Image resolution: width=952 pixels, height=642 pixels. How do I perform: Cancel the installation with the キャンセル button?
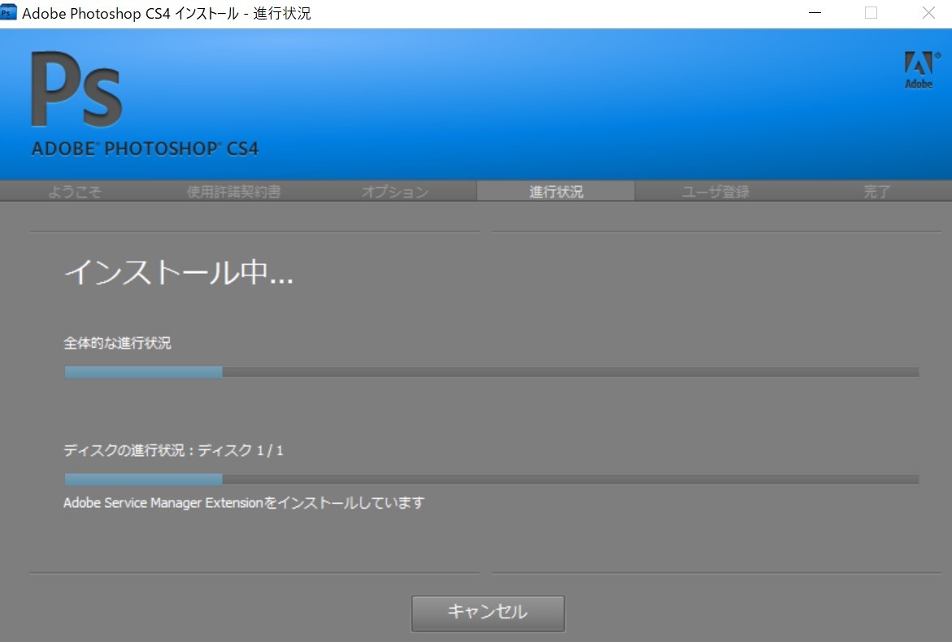(488, 613)
